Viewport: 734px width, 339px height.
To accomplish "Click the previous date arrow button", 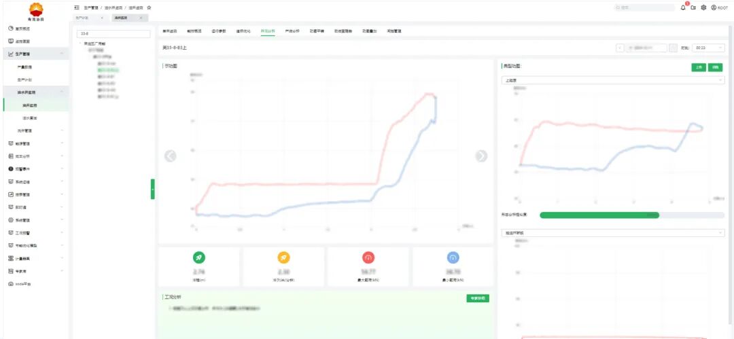I will tap(620, 48).
